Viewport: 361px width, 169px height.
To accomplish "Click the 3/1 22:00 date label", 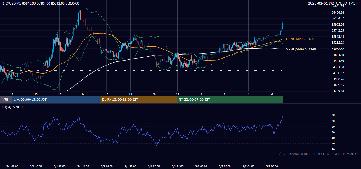I will pyautogui.click(x=177, y=166).
